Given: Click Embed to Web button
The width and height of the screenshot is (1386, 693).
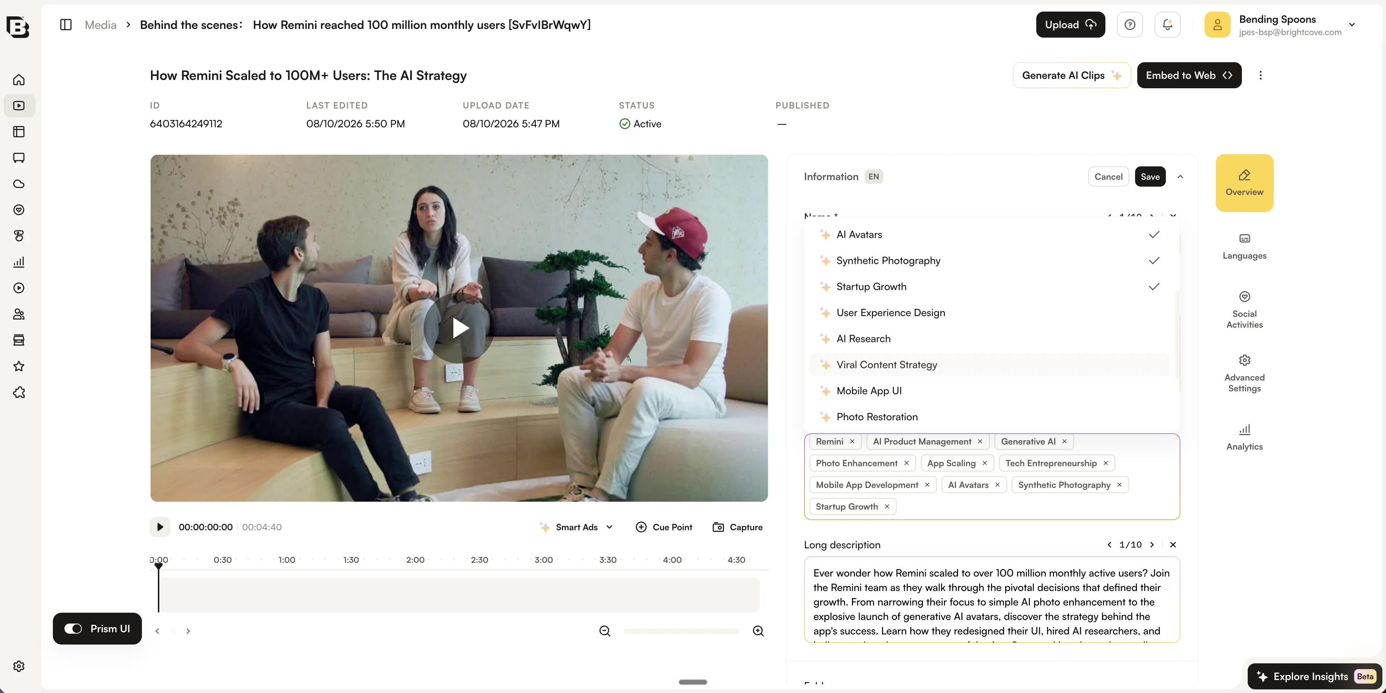Looking at the screenshot, I should click(1189, 75).
